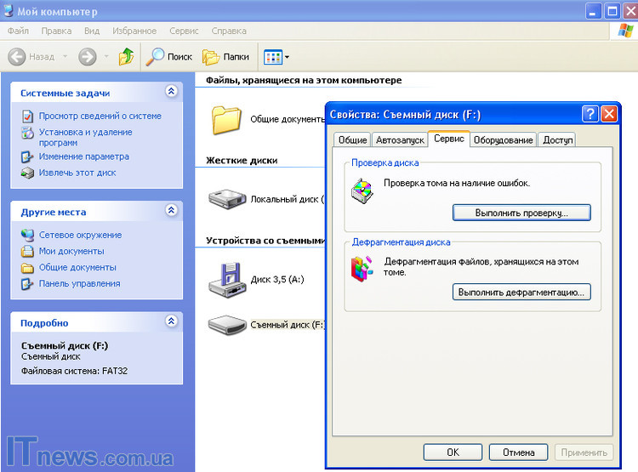
Task: Select the Локальный диск hard drive icon
Action: (226, 199)
